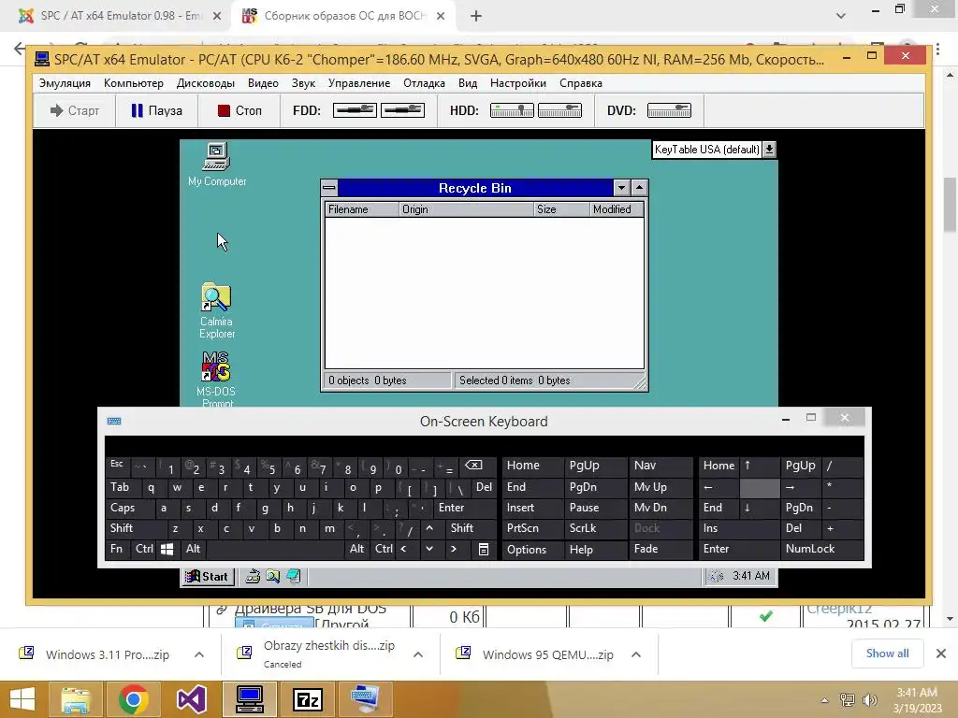Click magnifier quick-launch icon in guest taskbar
This screenshot has height=718, width=958.
pyautogui.click(x=272, y=576)
